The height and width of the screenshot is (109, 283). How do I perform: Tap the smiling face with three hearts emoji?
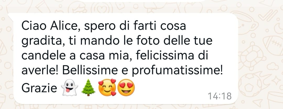point(107,87)
